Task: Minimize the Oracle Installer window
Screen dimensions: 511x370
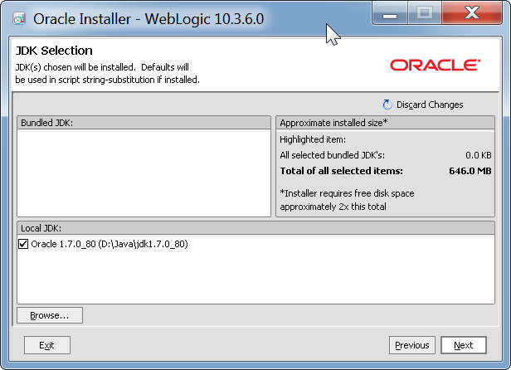Action: pos(390,13)
